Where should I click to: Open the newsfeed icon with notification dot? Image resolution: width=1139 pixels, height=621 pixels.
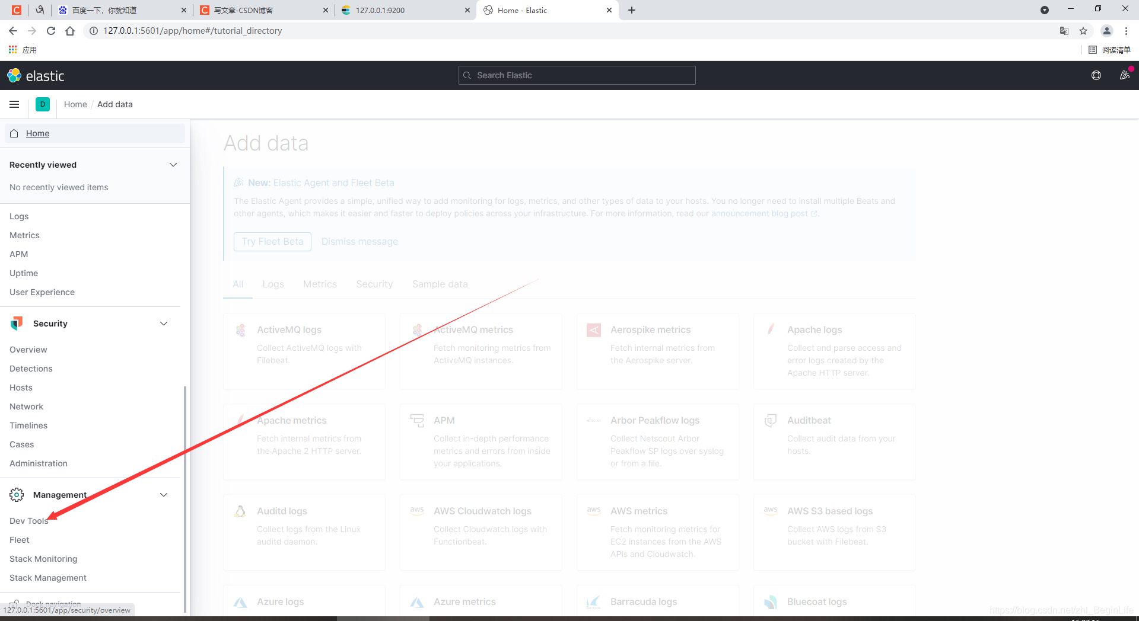point(1124,75)
